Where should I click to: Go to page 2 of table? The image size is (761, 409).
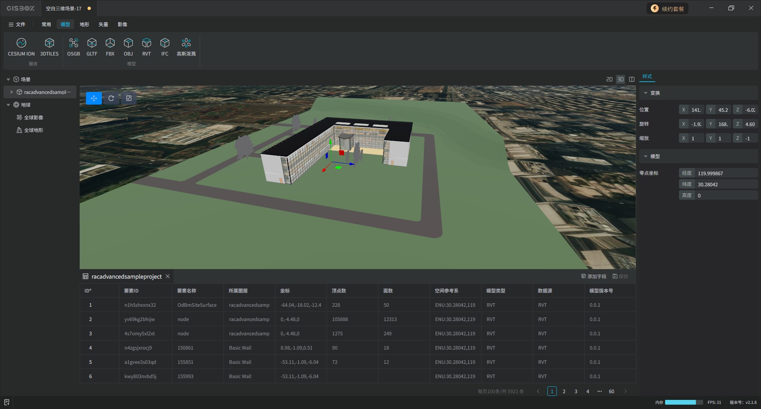(x=564, y=391)
